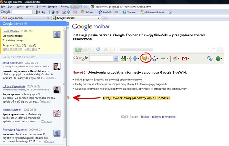The height and width of the screenshot is (146, 229).
Task: Vote Tak on Darek Wlosek's entry
Action: click(x=19, y=45)
